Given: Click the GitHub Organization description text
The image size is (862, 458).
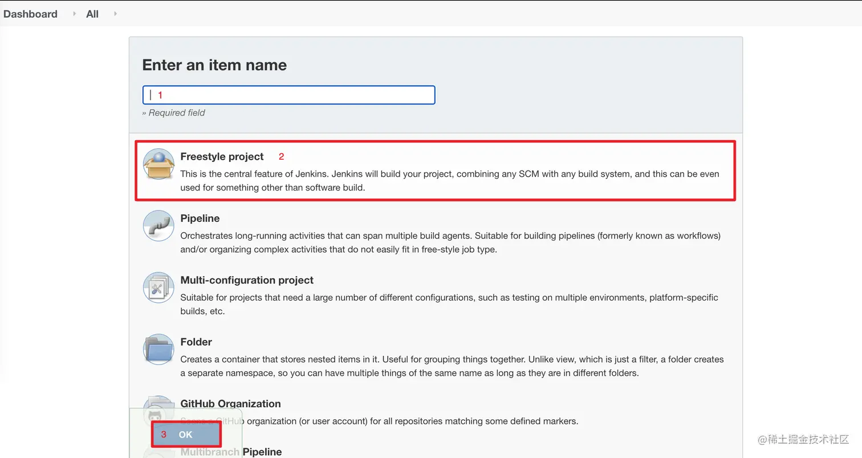Looking at the screenshot, I should pos(379,421).
